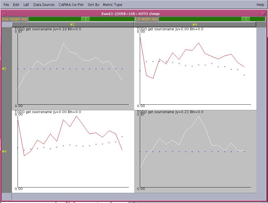This screenshot has width=268, height=203.
Task: Click the Col Width Adj. label
Action: tap(147, 19)
